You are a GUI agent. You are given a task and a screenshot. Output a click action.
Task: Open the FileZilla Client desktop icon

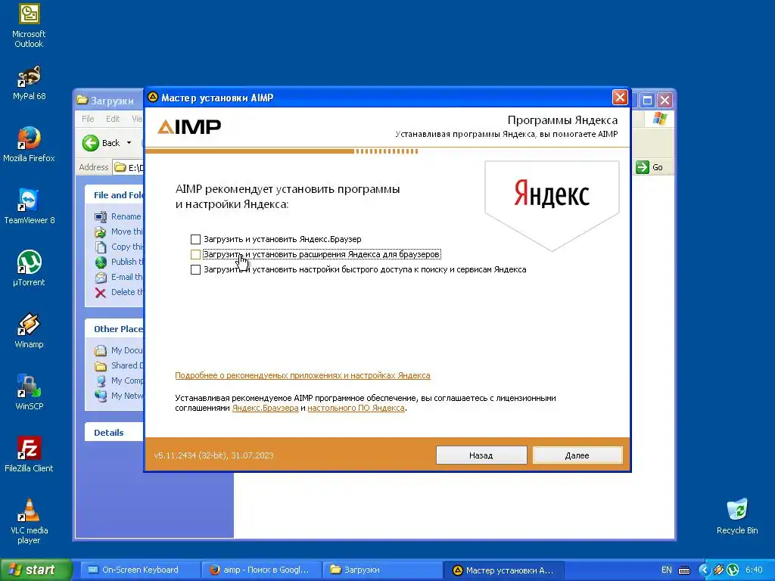pyautogui.click(x=29, y=455)
